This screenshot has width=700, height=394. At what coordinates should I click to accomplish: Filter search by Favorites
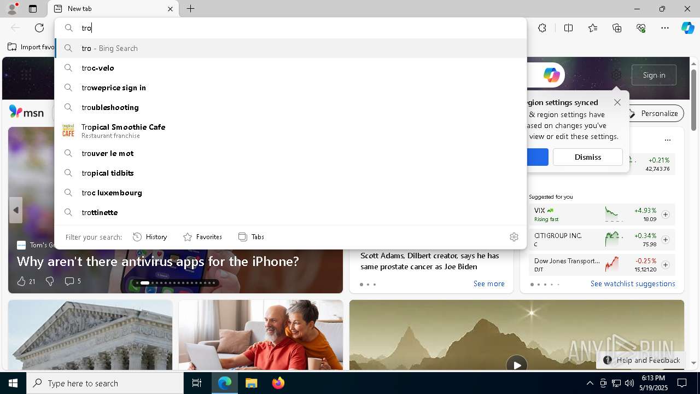202,237
